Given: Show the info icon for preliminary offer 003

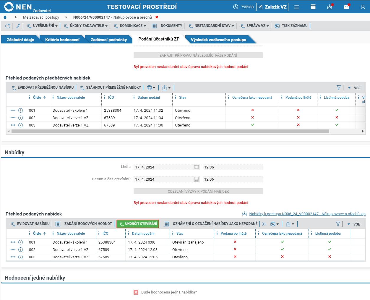Looking at the screenshot, I should (21, 125).
